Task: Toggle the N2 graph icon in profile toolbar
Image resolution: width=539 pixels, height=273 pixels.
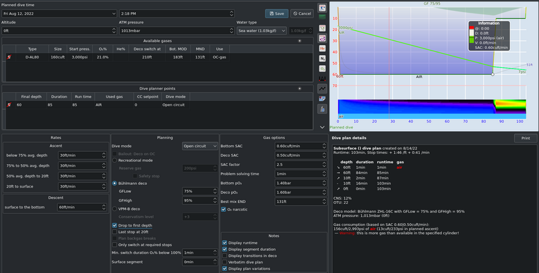Action: [x=322, y=59]
